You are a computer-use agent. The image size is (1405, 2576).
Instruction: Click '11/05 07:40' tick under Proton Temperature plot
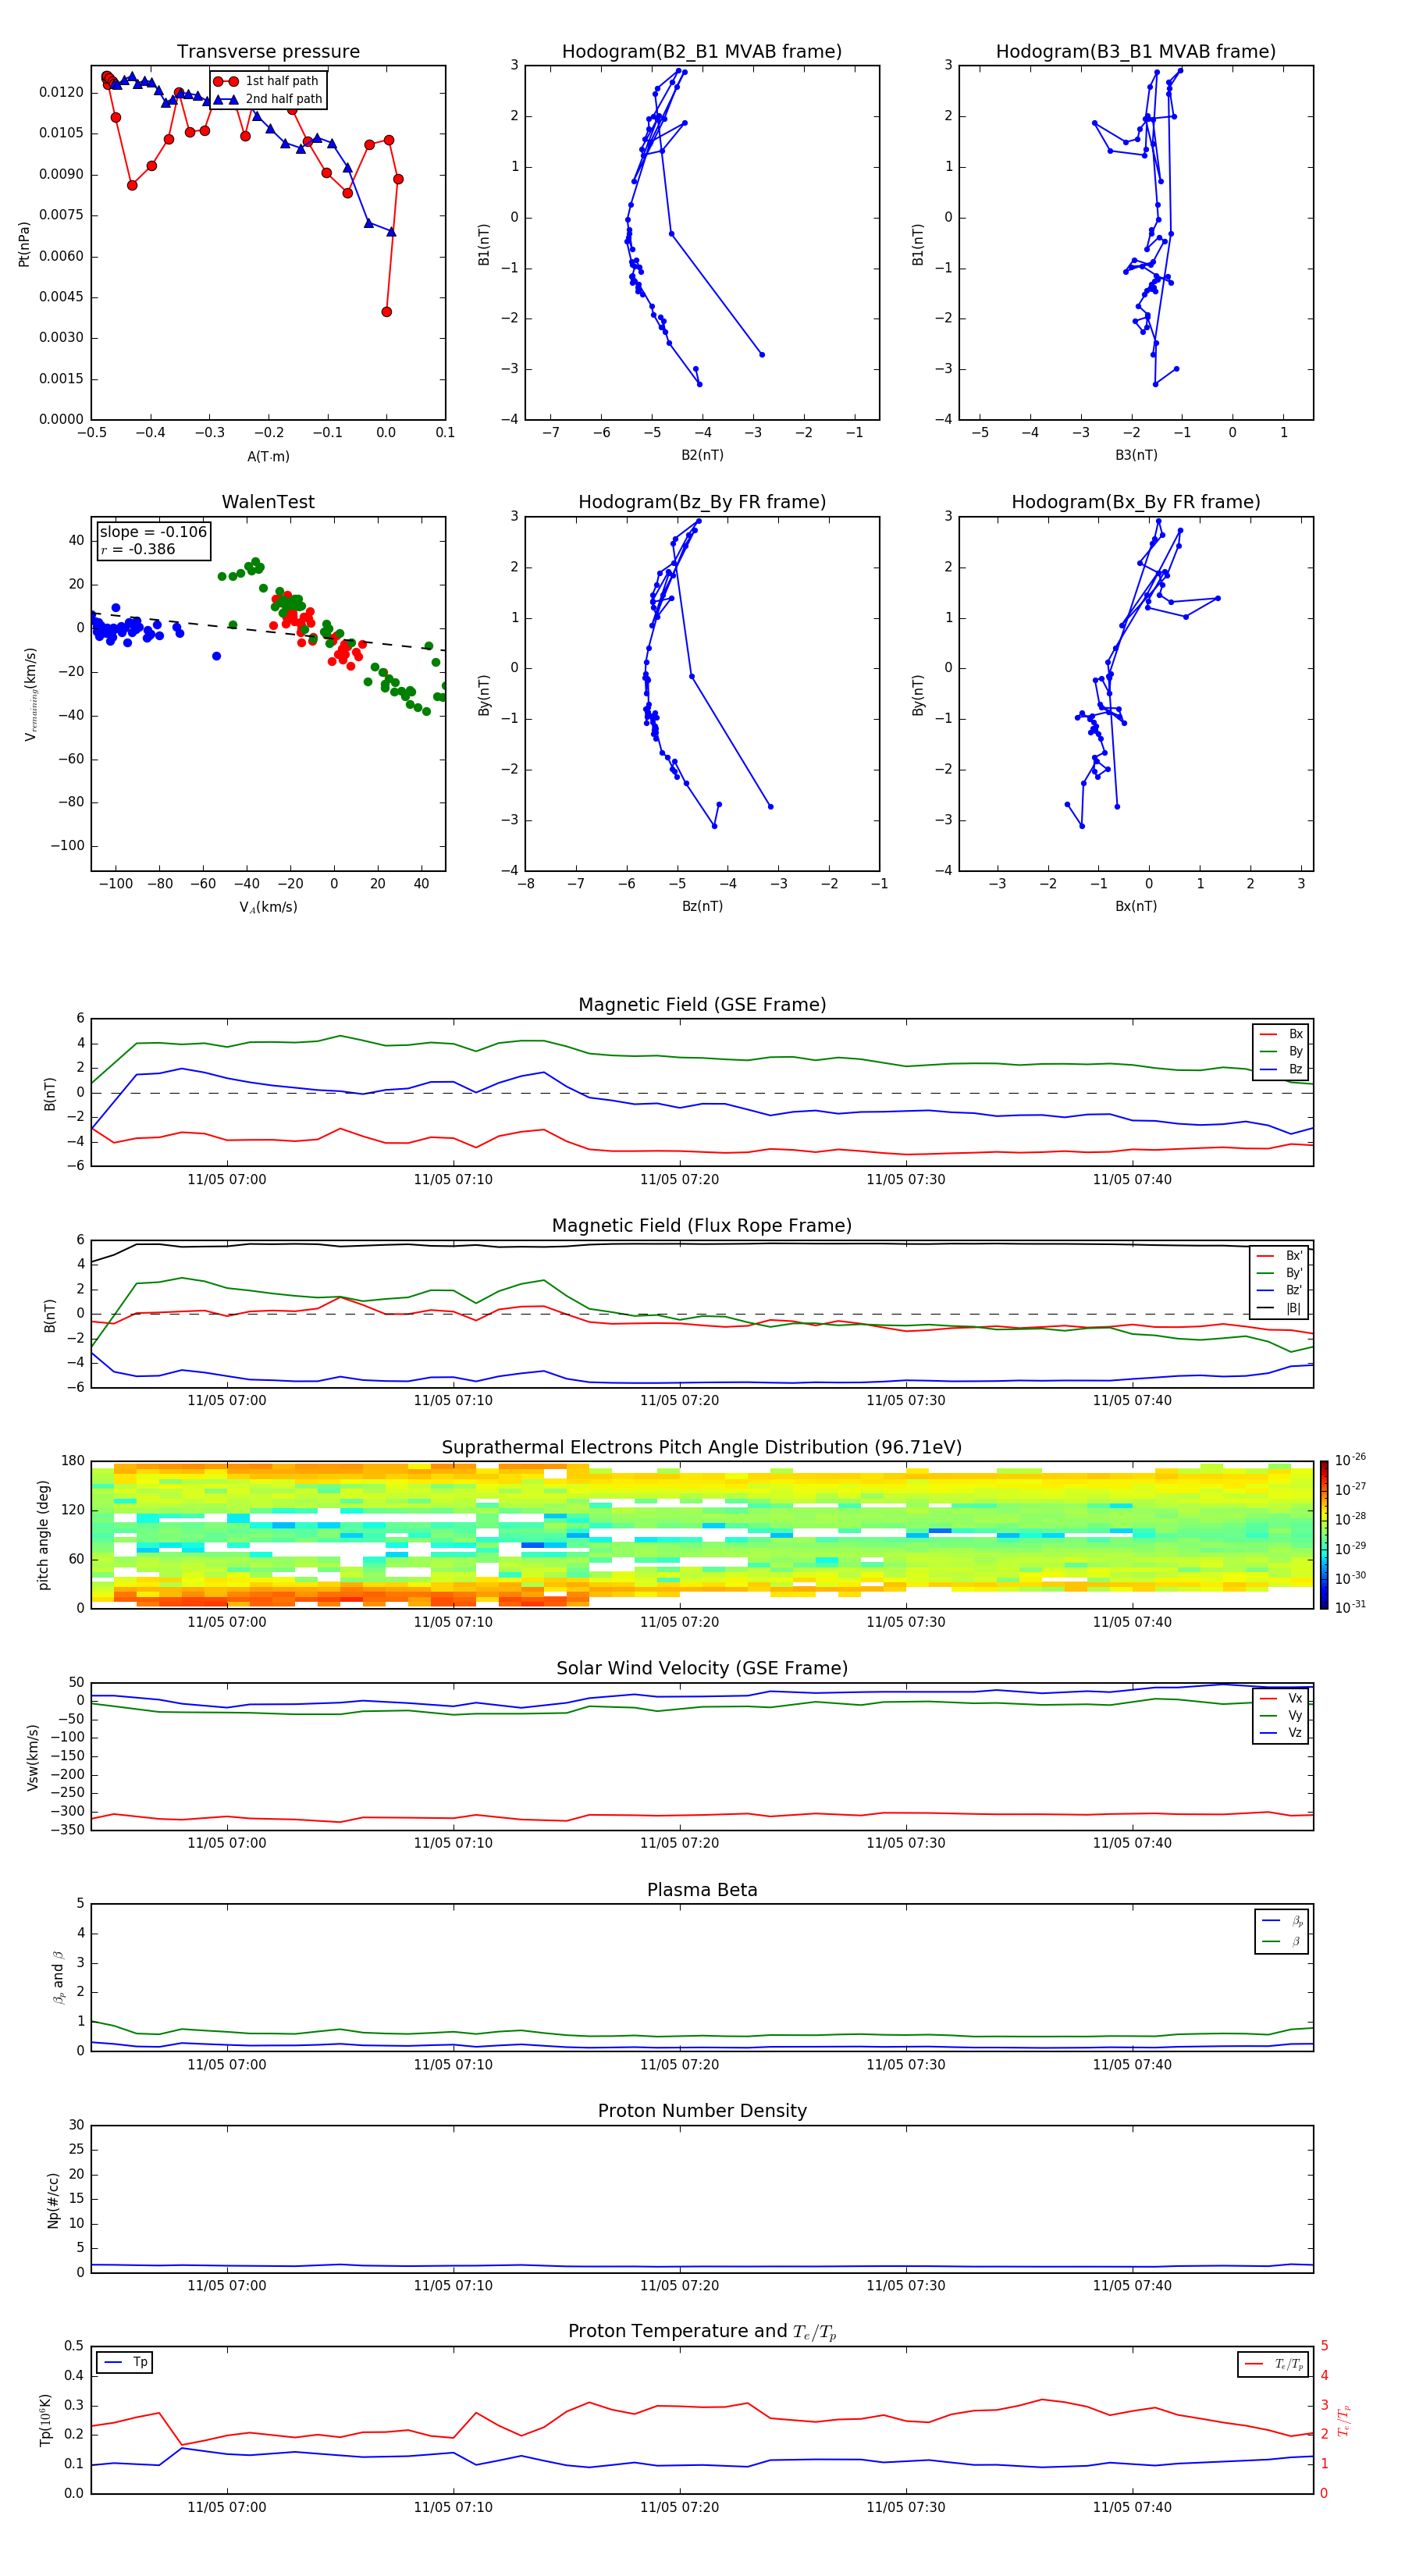(x=1132, y=2507)
